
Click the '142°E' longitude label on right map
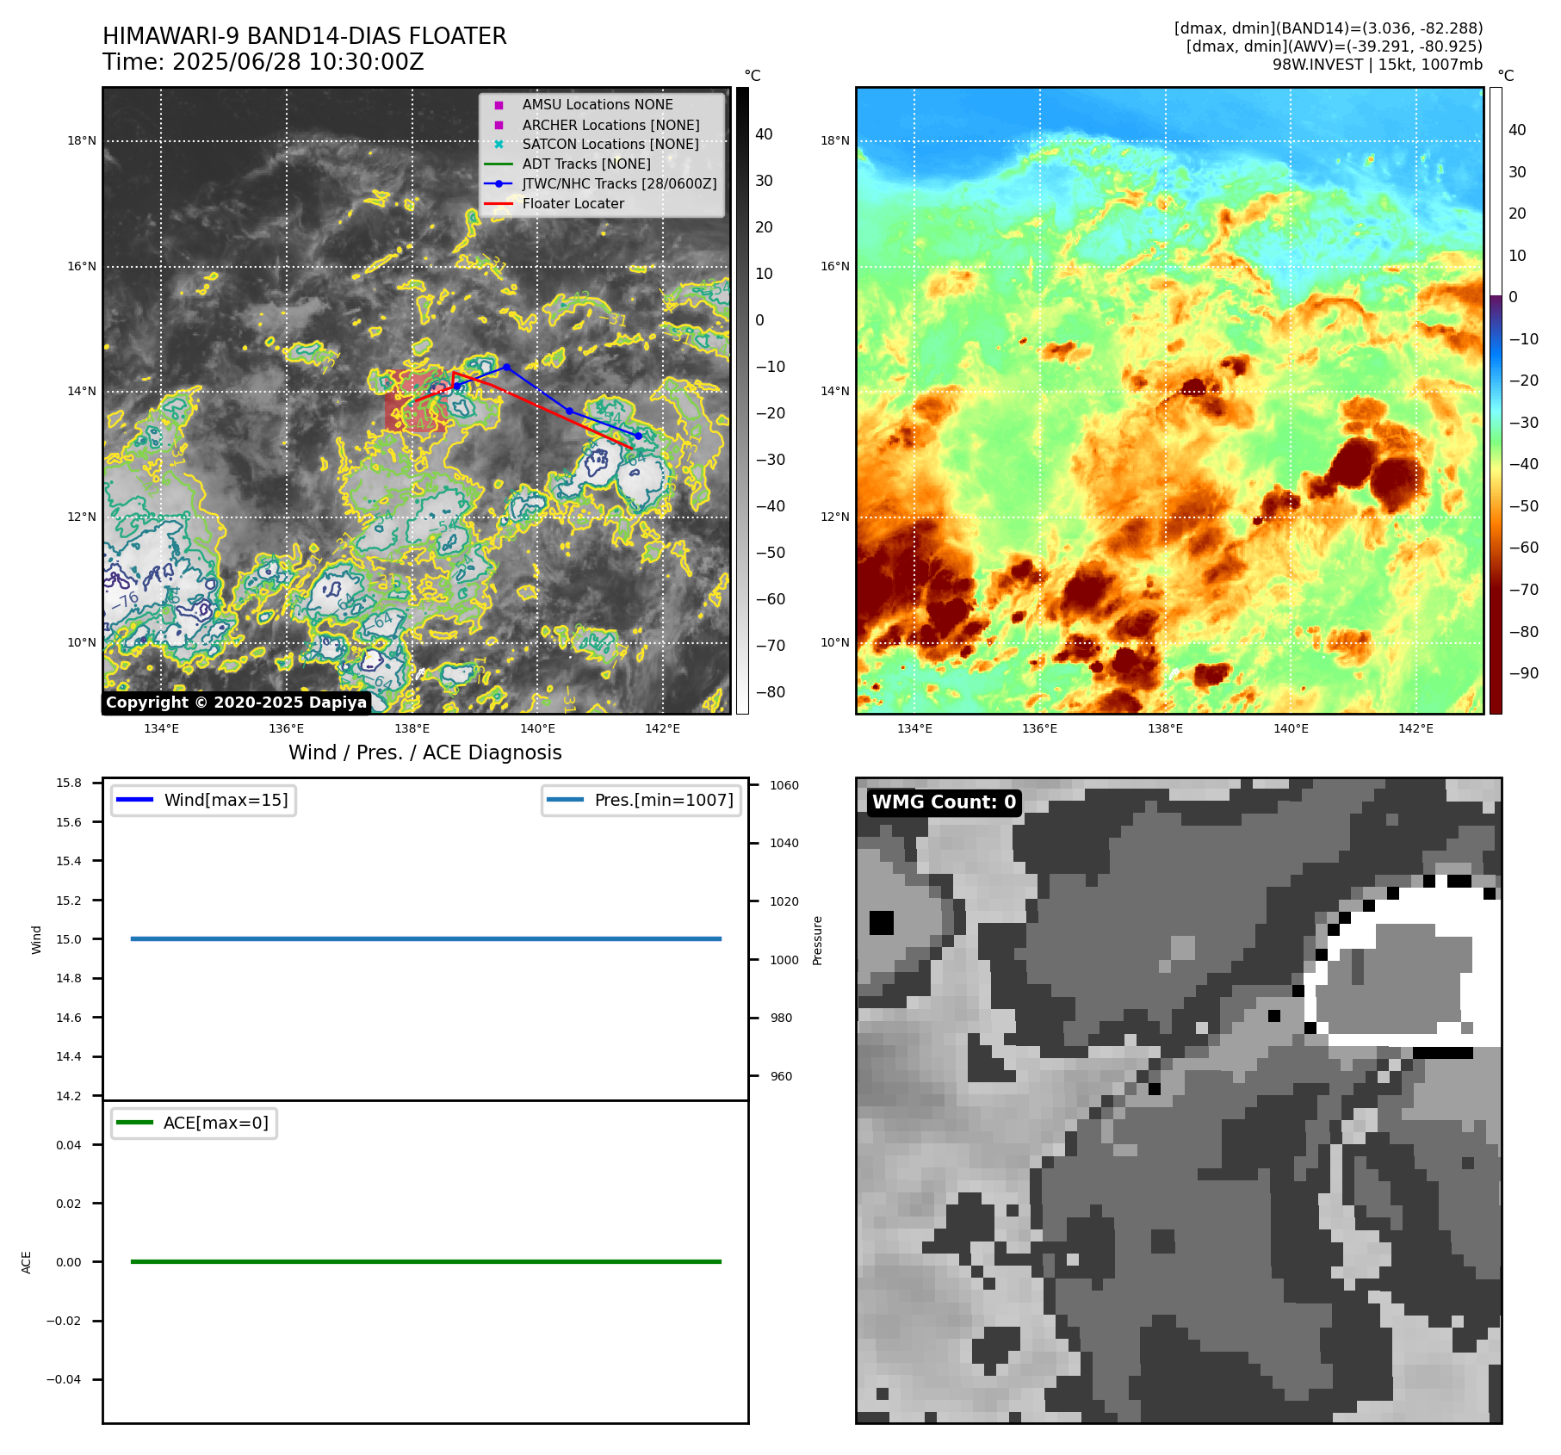point(1415,728)
